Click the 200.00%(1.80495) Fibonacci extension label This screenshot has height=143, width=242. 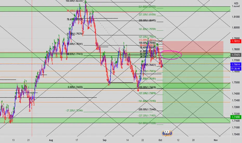147,20
